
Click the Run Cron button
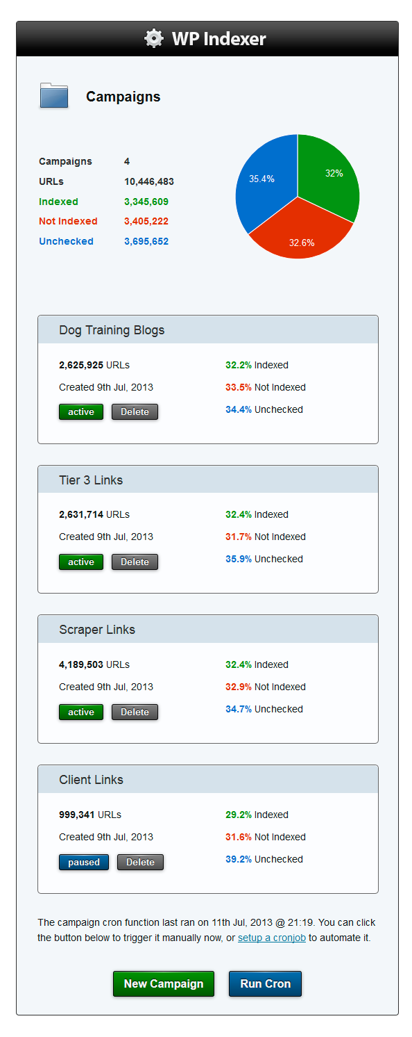coord(265,983)
